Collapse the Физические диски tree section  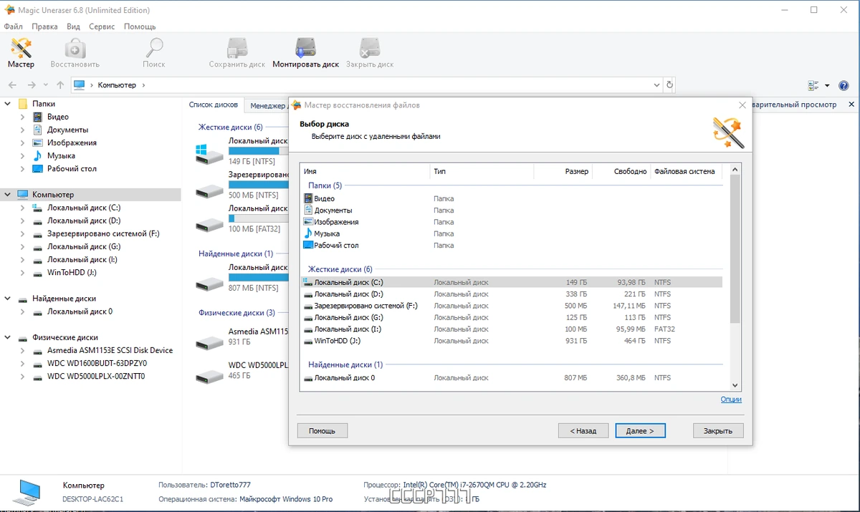8,337
